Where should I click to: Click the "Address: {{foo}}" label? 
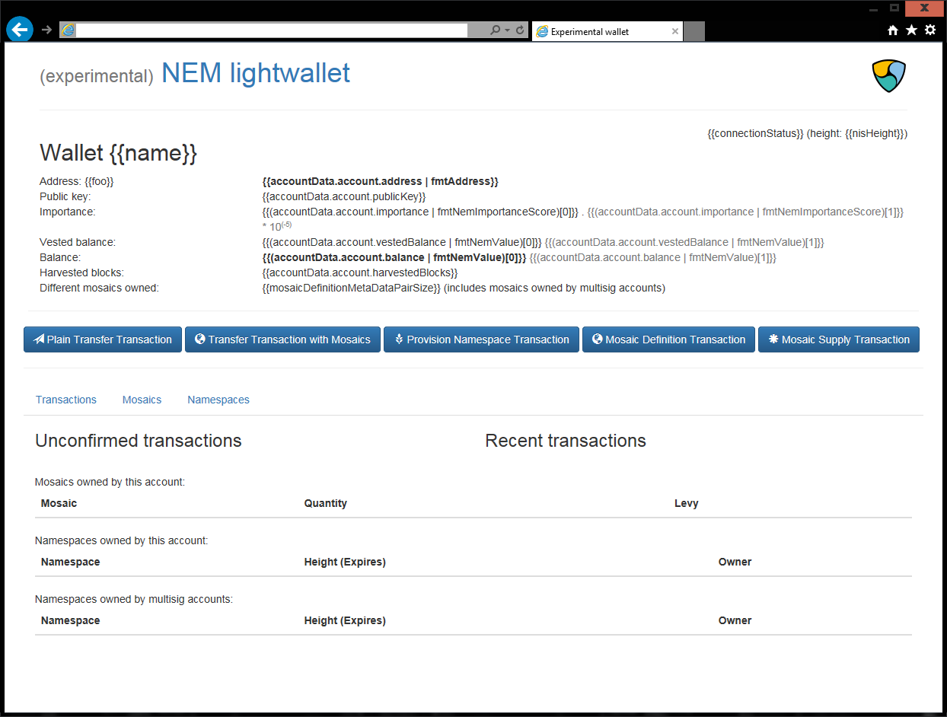click(76, 181)
